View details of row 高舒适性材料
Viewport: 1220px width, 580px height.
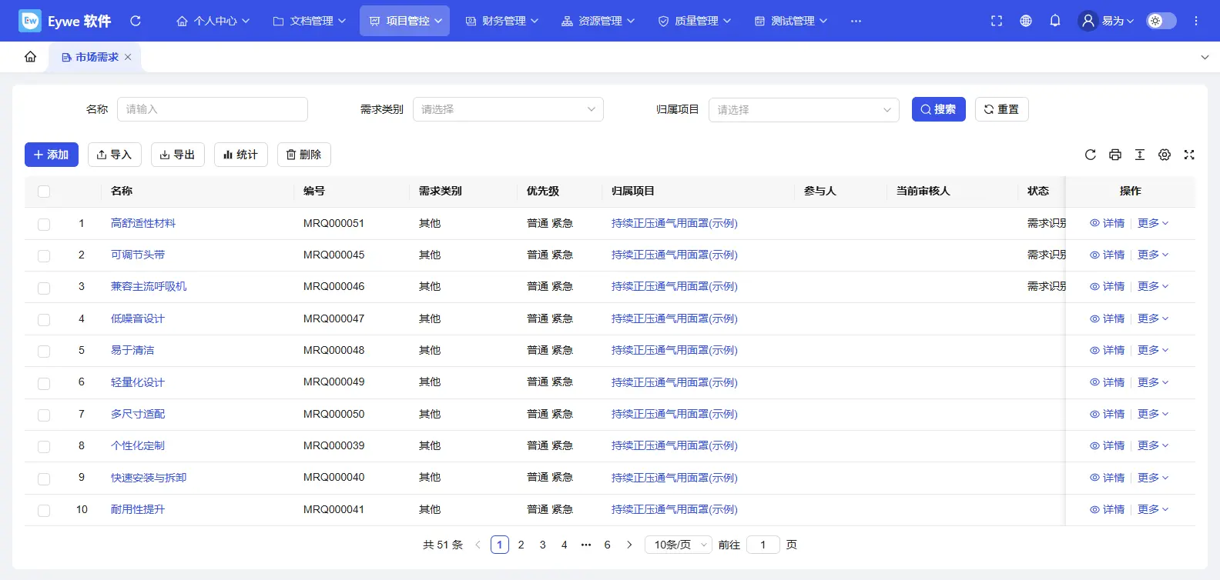point(1108,223)
